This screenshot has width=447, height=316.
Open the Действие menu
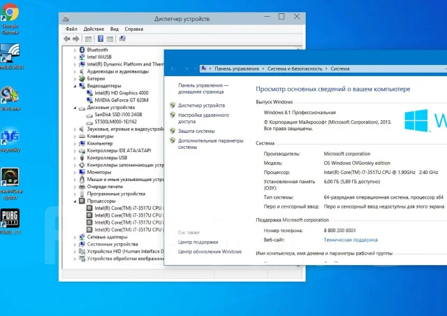[94, 29]
